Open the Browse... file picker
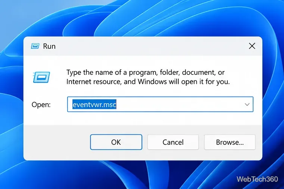The width and height of the screenshot is (284, 189). [230, 142]
